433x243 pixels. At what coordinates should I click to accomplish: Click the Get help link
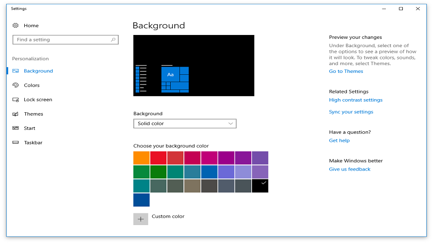pos(339,140)
